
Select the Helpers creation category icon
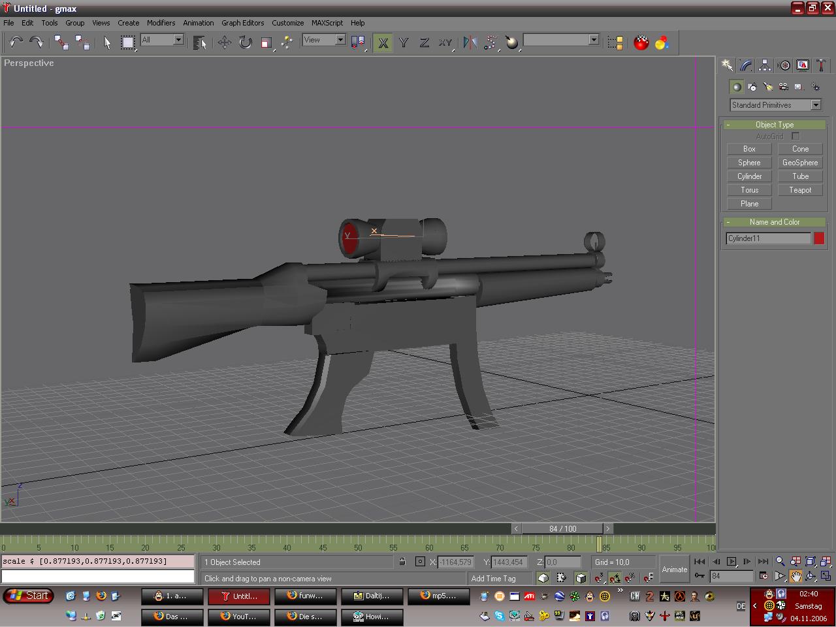799,86
